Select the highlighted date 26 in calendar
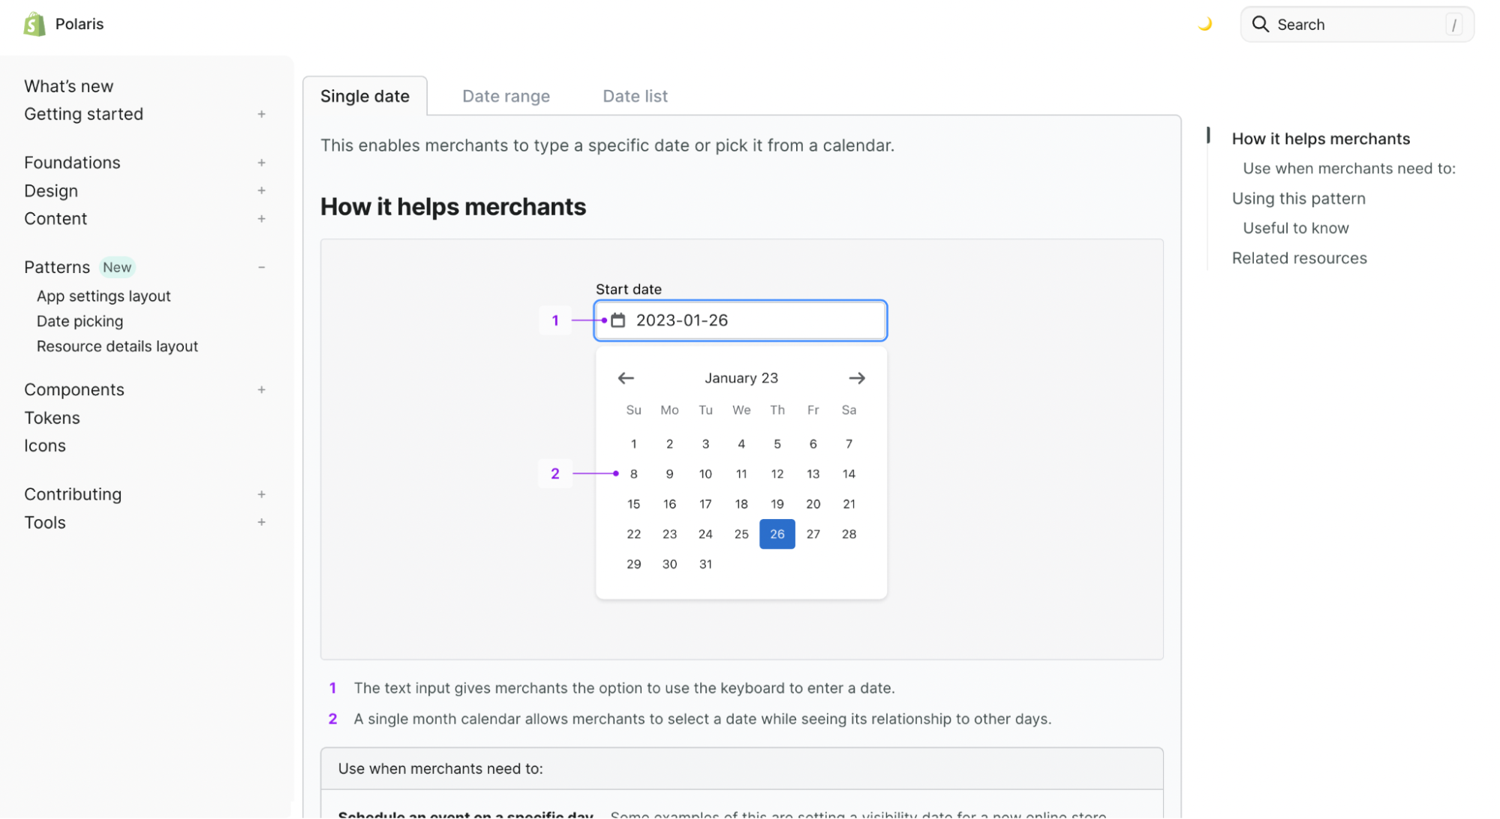 click(777, 534)
